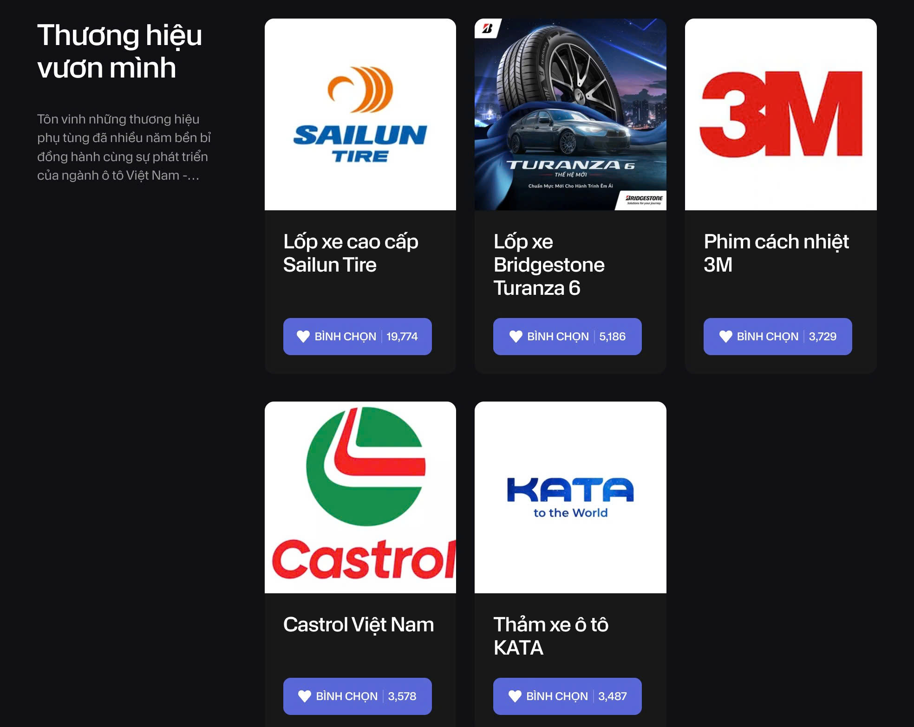The width and height of the screenshot is (914, 727).
Task: Open the Phim cách nhiệt 3M title
Action: pos(776,253)
